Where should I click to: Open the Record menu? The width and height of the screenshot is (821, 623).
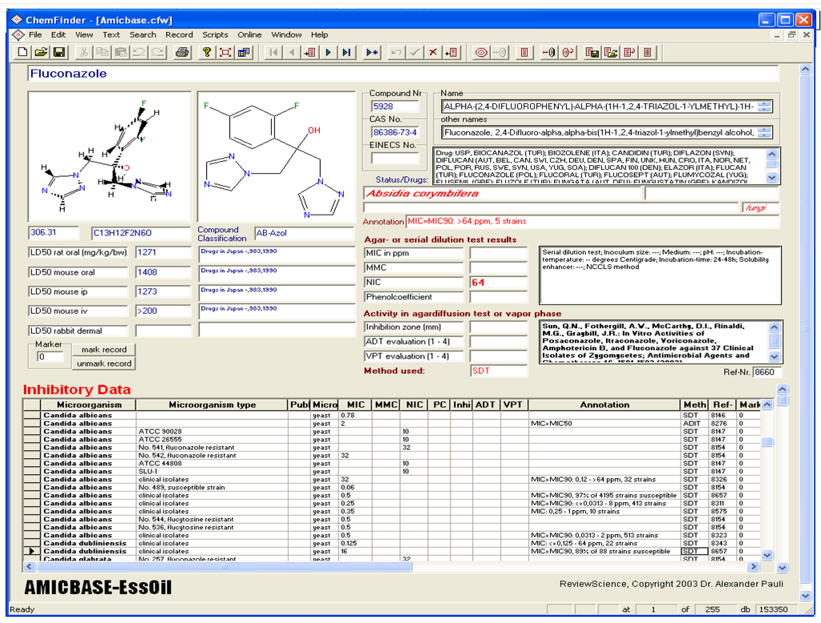179,34
